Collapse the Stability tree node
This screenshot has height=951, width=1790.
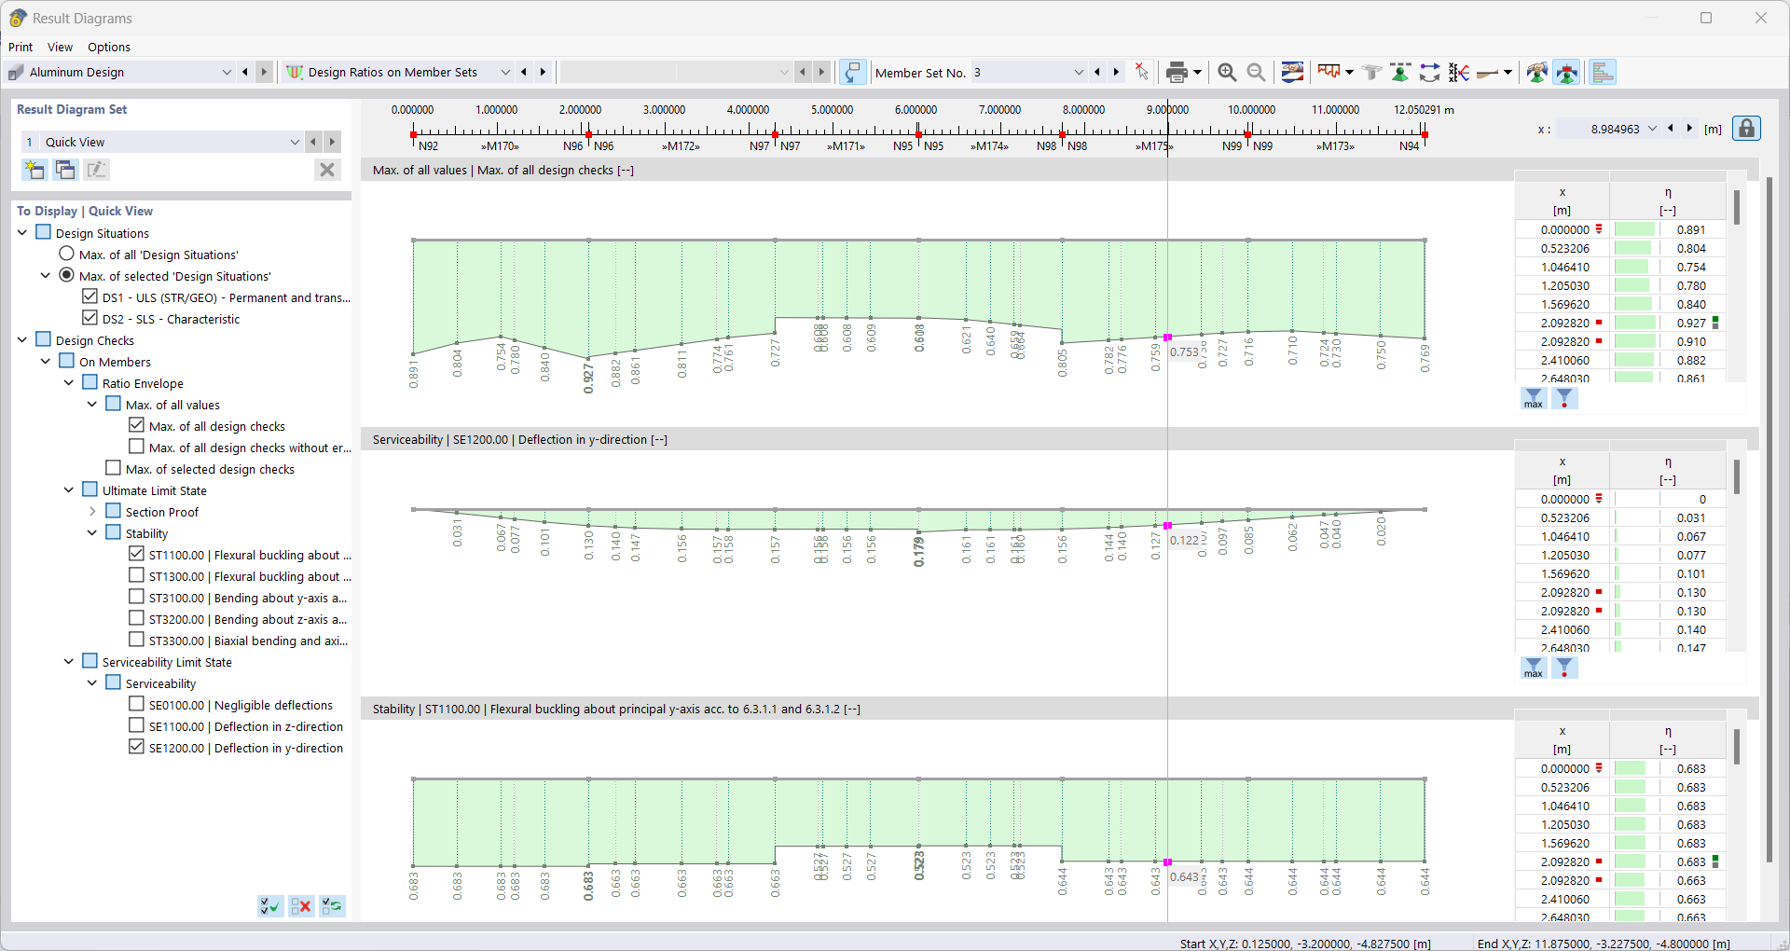coord(92,532)
